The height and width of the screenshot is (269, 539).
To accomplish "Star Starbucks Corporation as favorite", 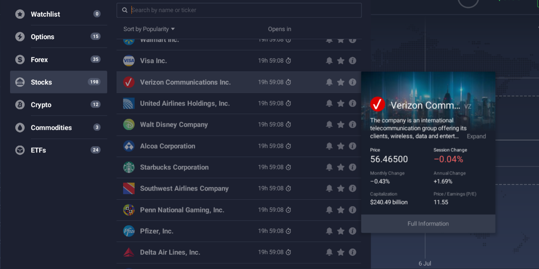I will click(341, 167).
